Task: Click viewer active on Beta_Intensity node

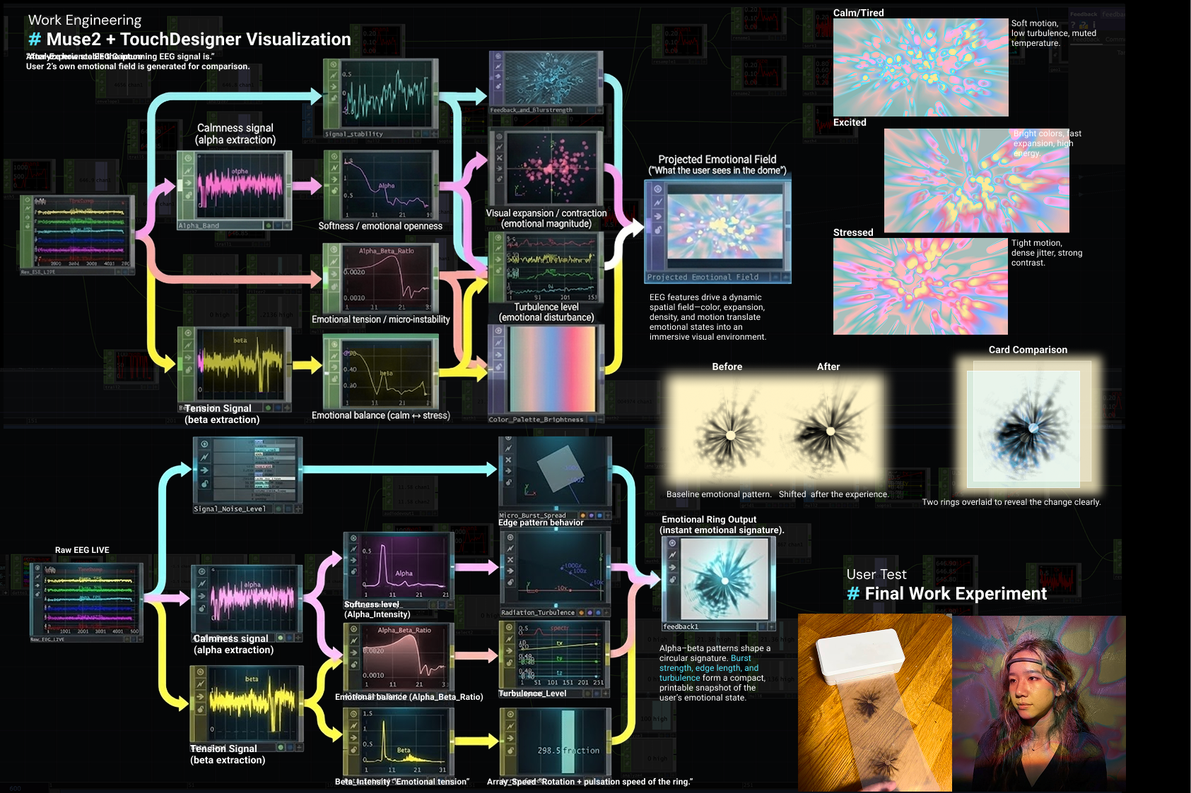Action: [353, 715]
